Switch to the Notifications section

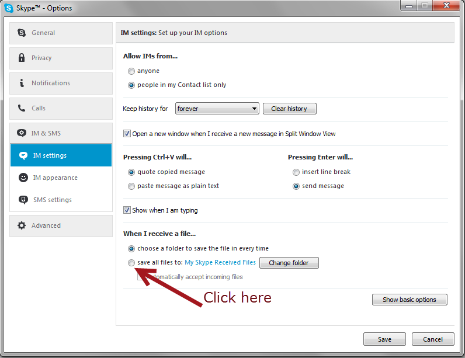61,84
